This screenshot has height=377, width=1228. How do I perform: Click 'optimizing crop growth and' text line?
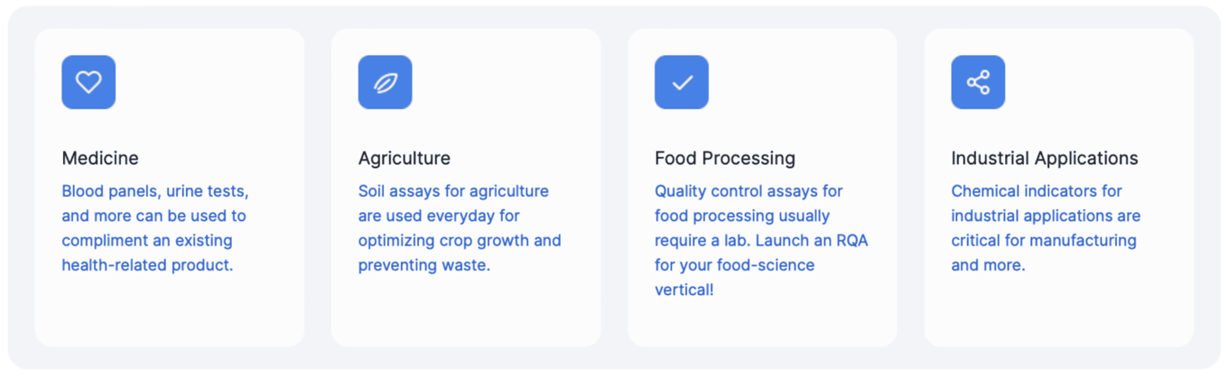pyautogui.click(x=460, y=241)
